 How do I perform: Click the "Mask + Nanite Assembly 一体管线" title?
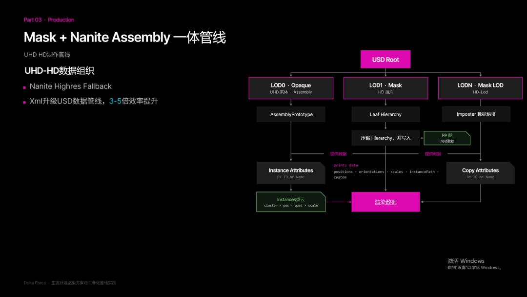coord(125,37)
